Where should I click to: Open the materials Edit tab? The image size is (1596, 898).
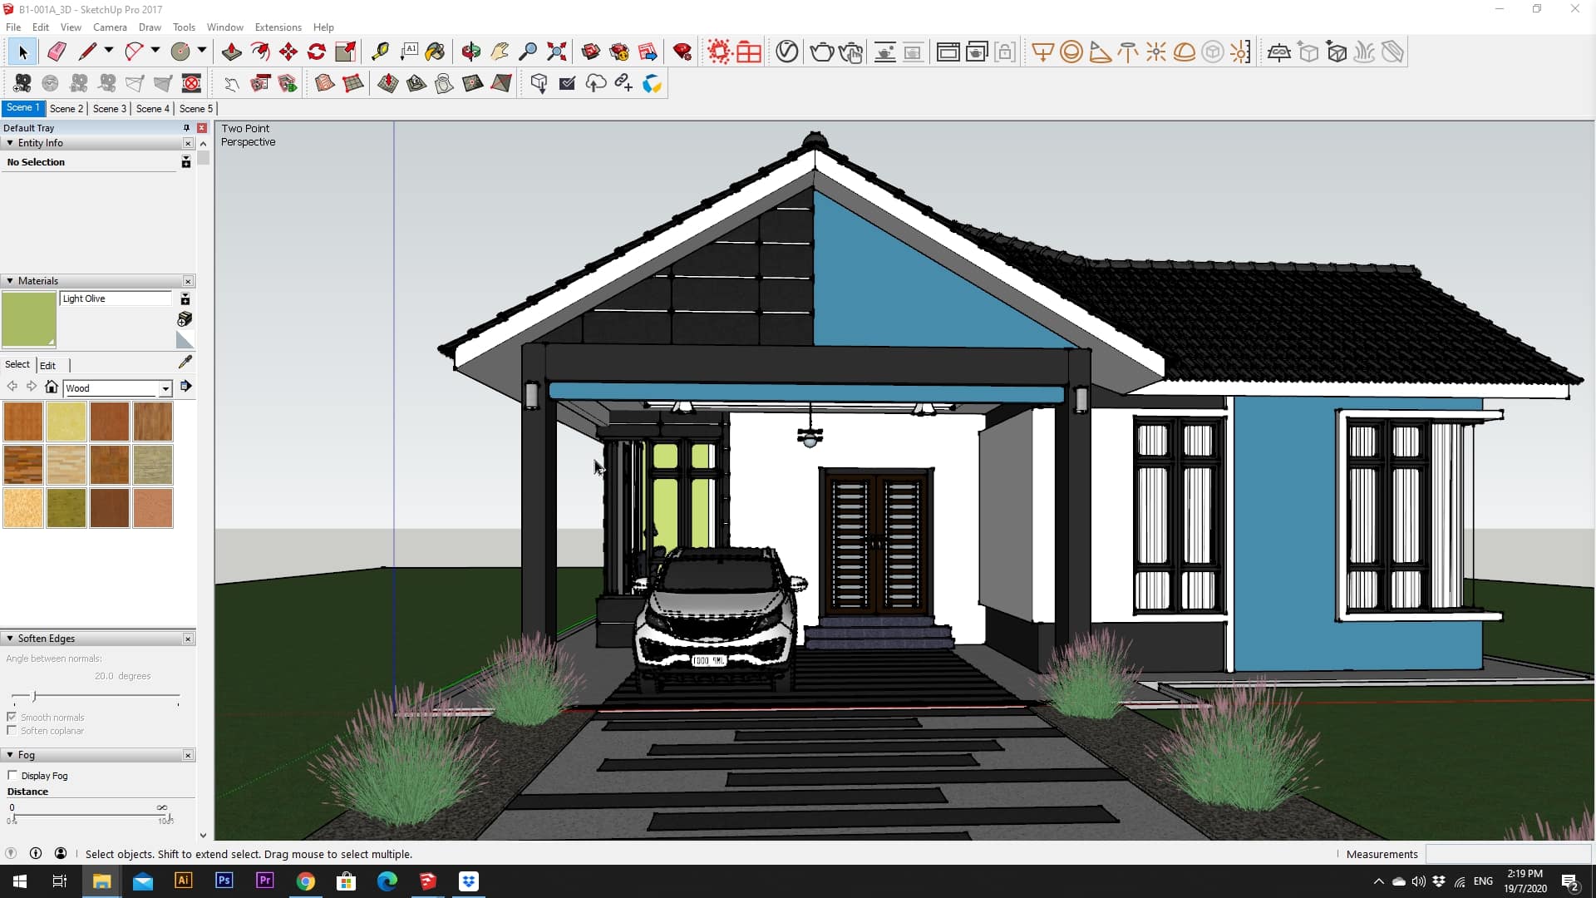pos(48,365)
